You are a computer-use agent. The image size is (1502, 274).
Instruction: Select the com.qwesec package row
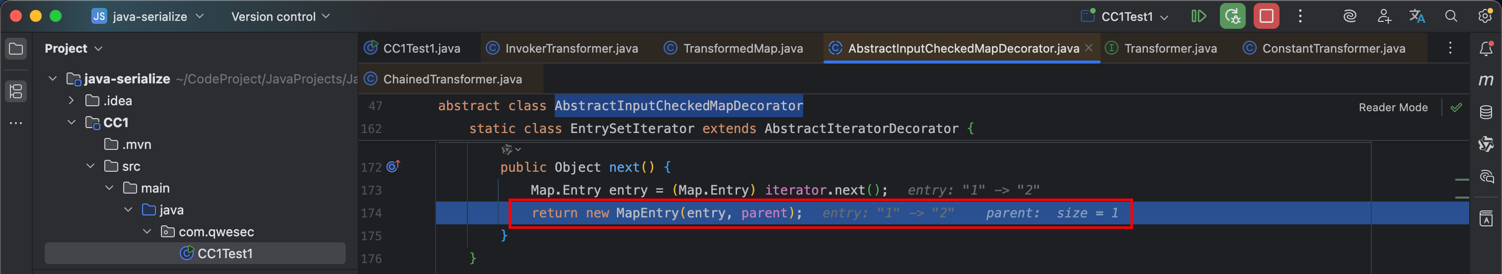pyautogui.click(x=195, y=231)
